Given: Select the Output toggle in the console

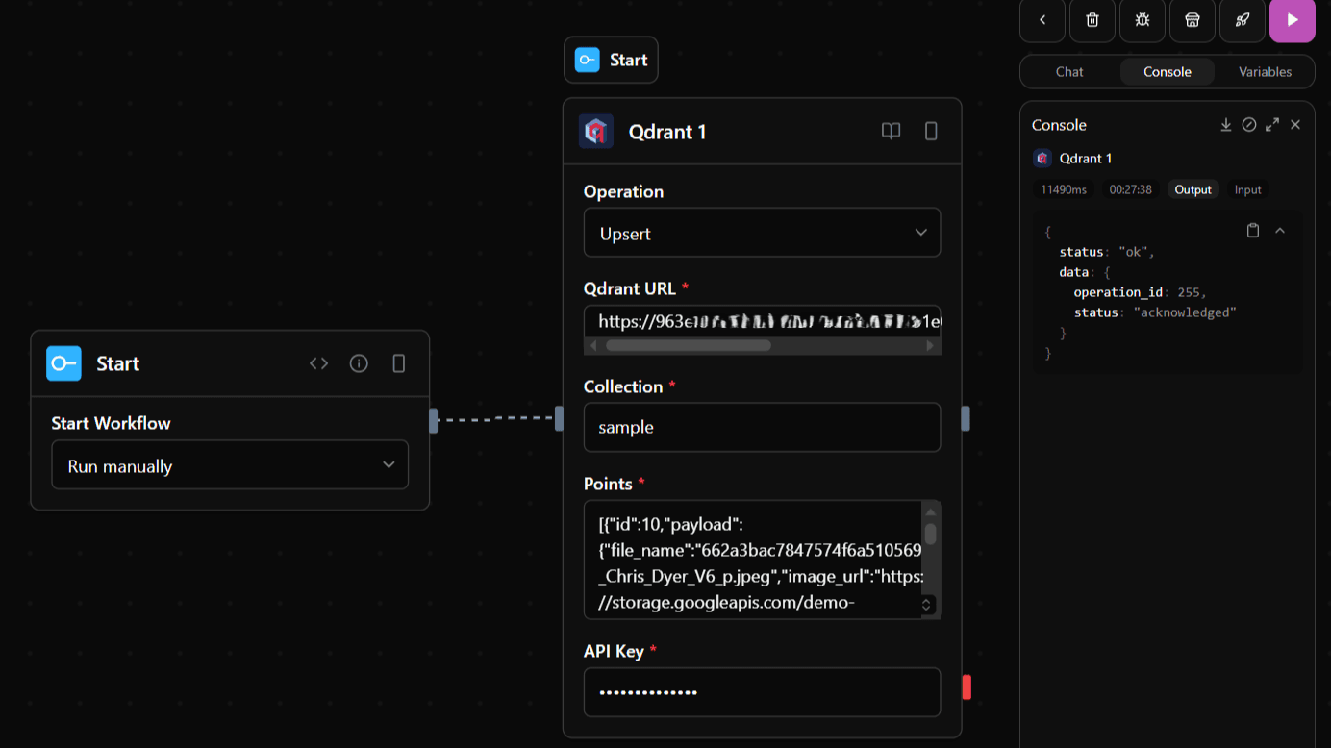Looking at the screenshot, I should click(x=1193, y=189).
